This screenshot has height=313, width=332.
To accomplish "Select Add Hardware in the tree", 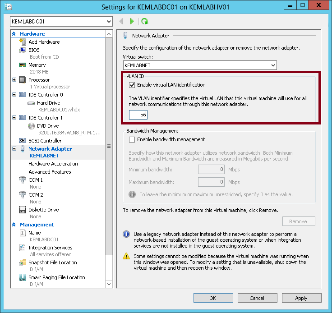I will [44, 42].
